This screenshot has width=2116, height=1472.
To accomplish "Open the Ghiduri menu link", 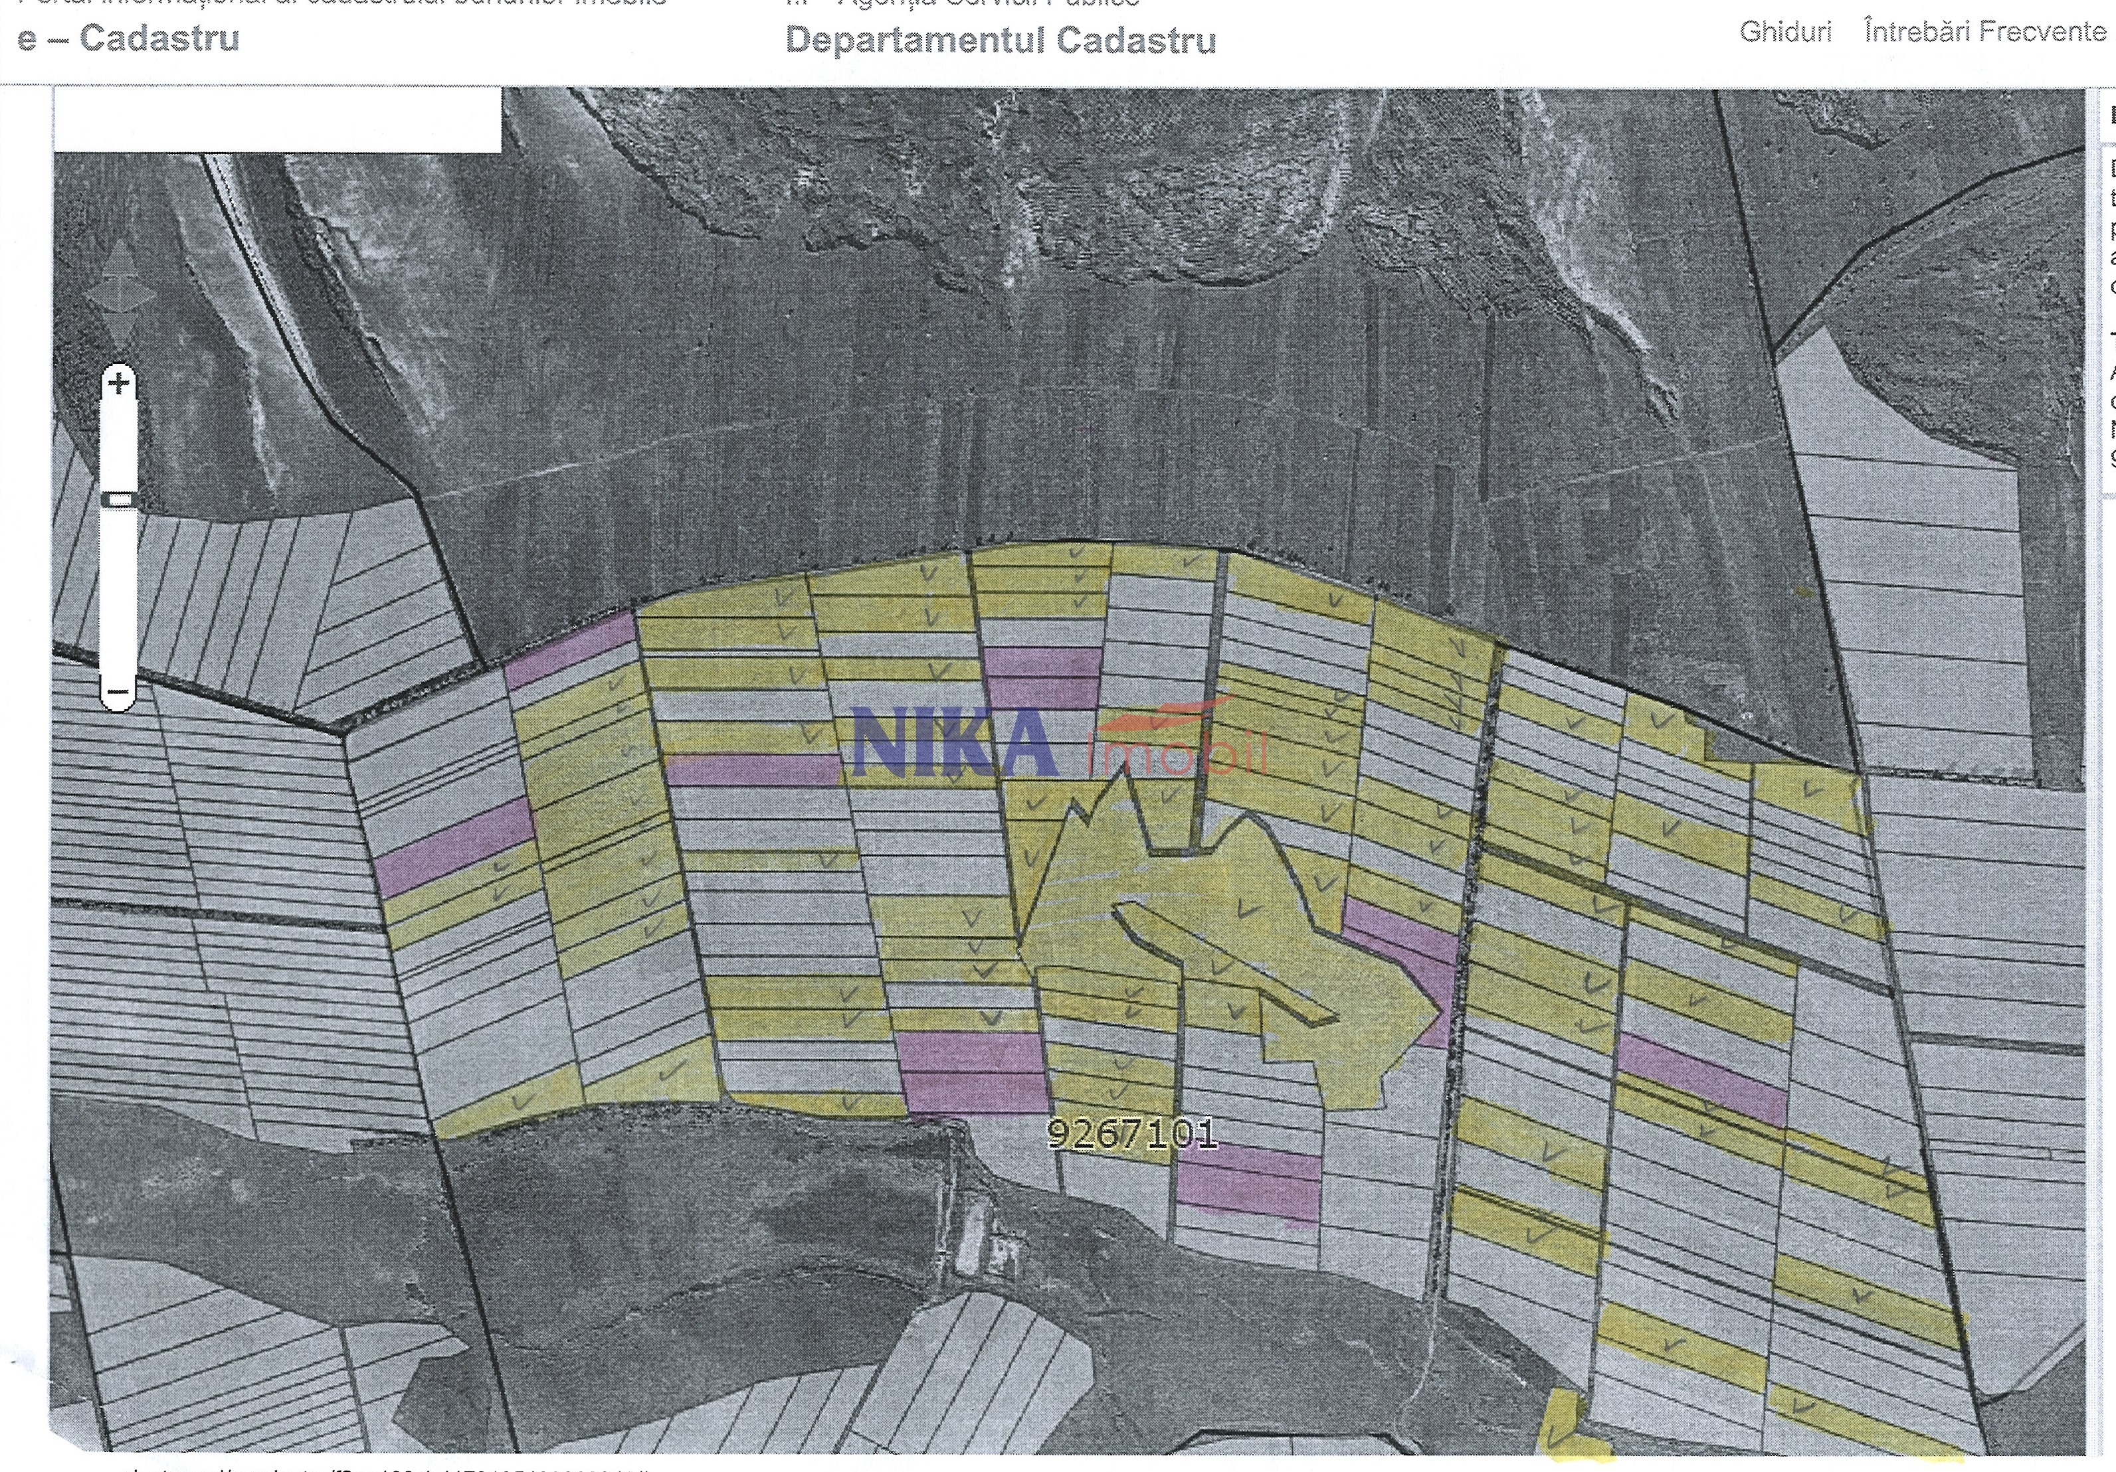I will (1785, 31).
